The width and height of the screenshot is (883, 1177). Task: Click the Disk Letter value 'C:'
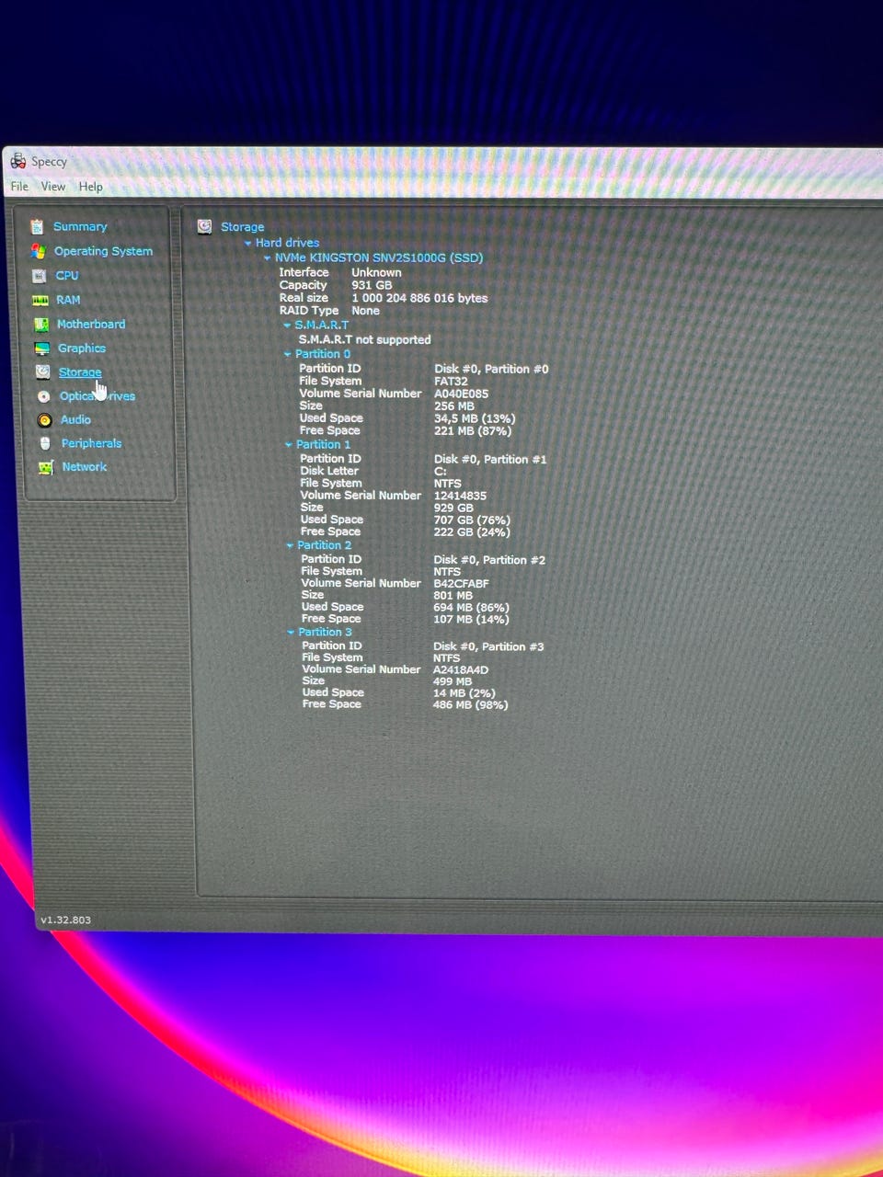click(440, 471)
